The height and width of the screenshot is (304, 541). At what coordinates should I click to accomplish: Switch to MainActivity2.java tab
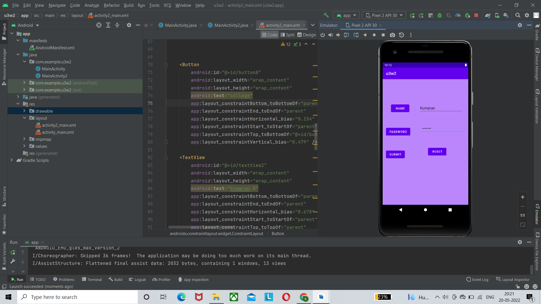pyautogui.click(x=231, y=25)
